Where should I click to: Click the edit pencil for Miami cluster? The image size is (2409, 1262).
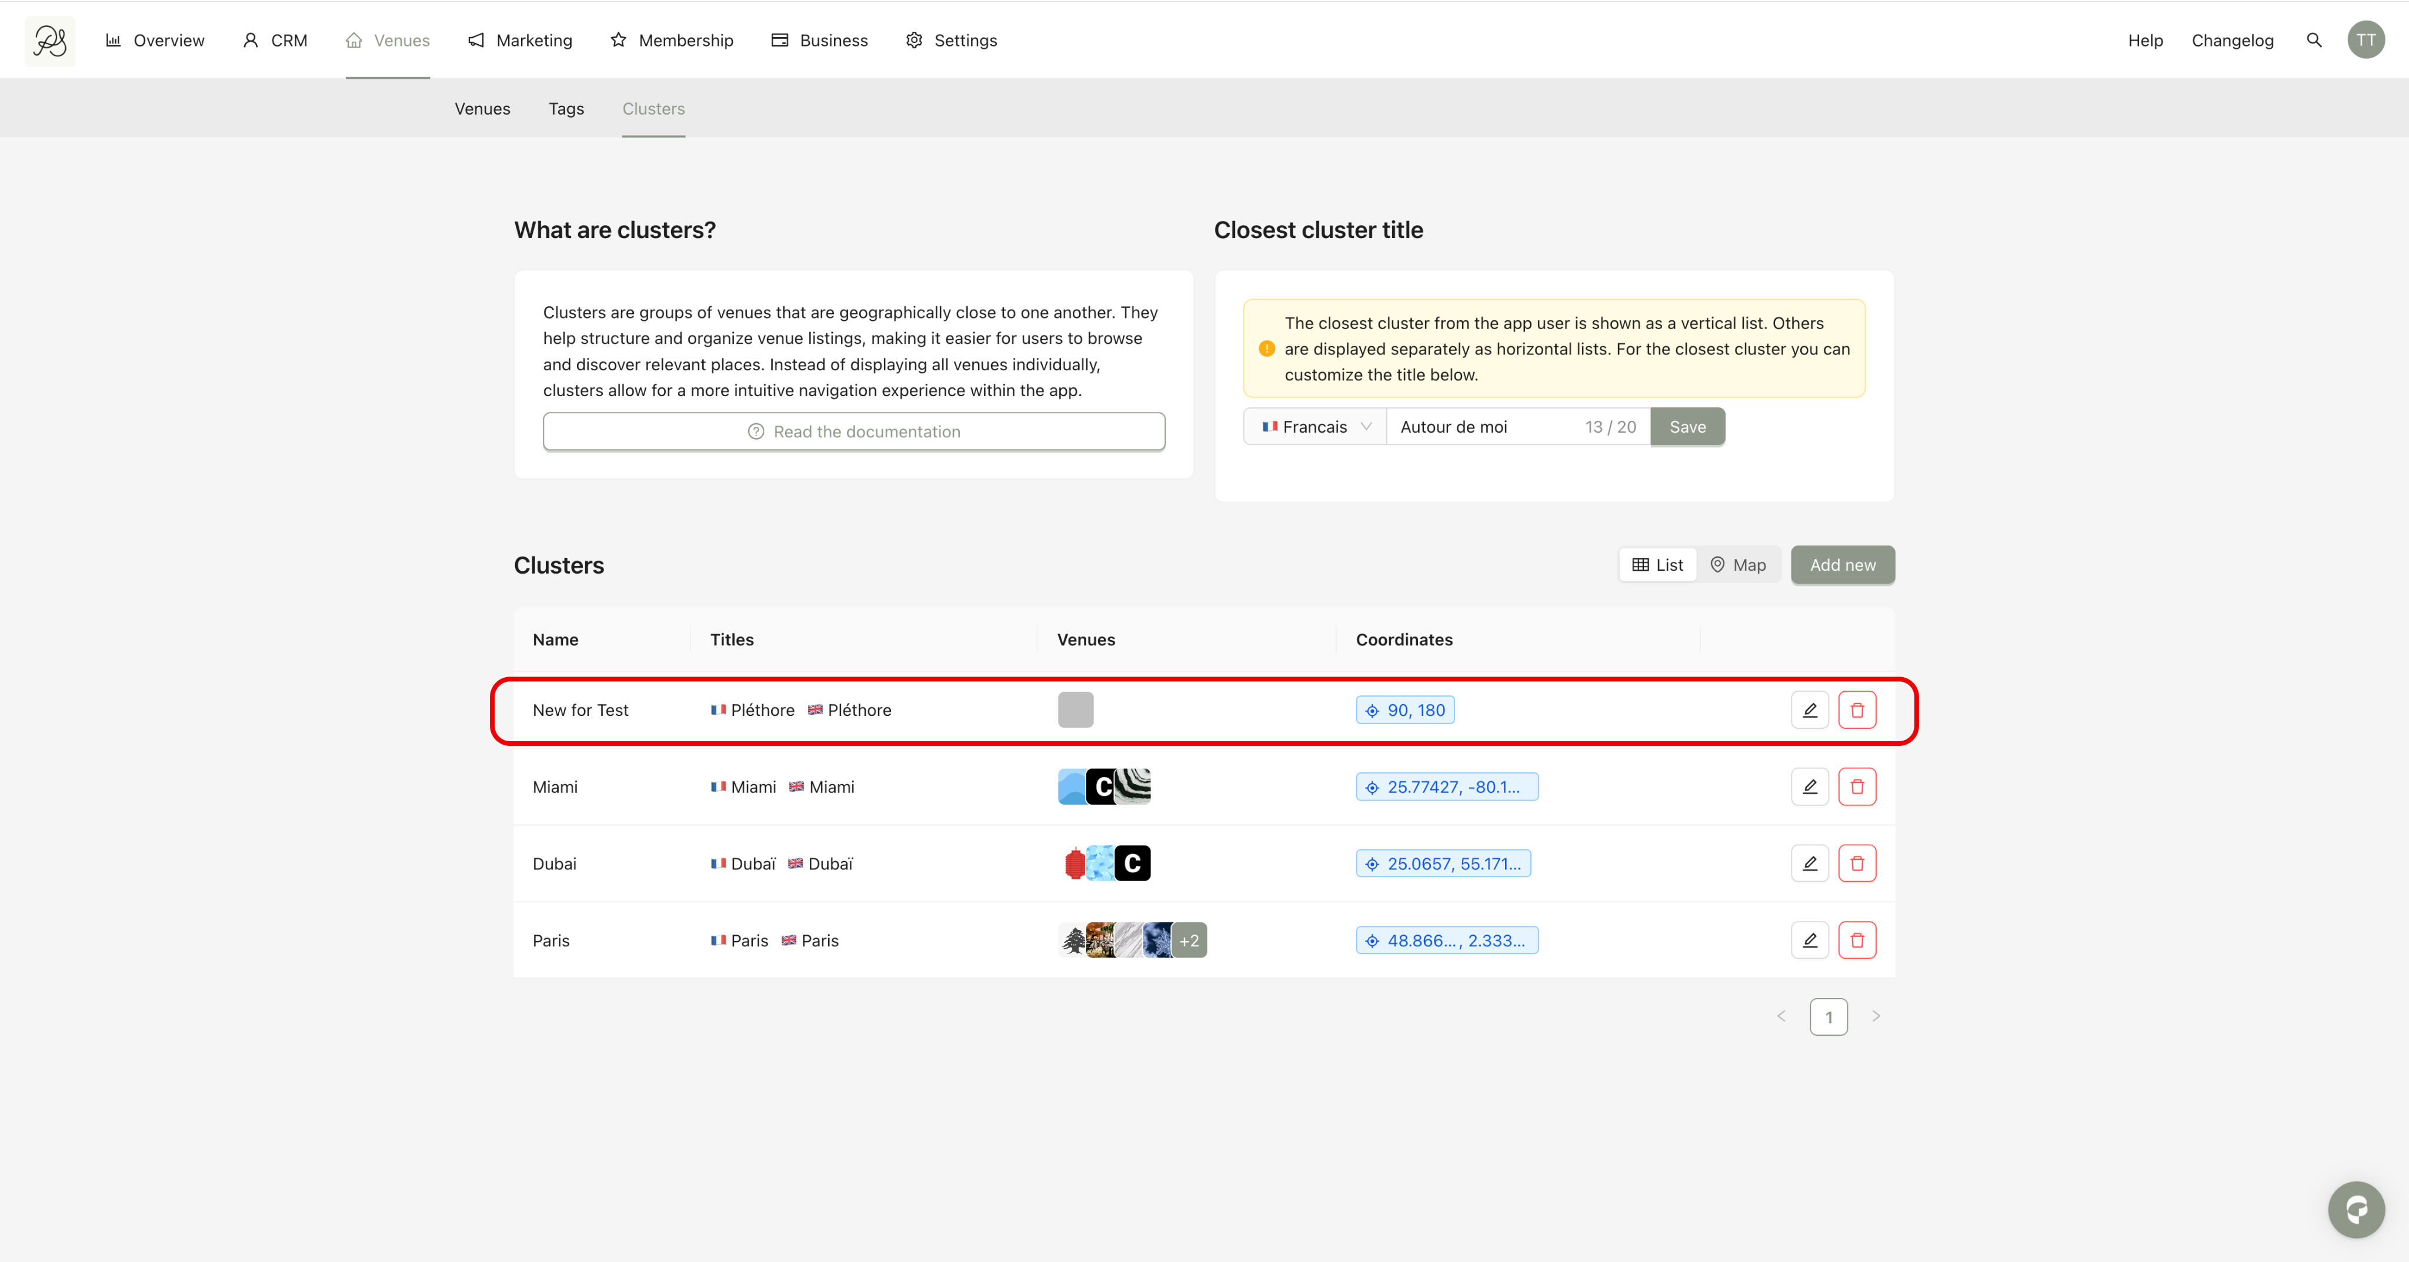(x=1809, y=786)
